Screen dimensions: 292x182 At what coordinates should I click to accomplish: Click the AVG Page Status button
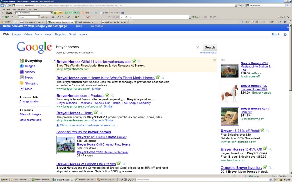[72, 13]
